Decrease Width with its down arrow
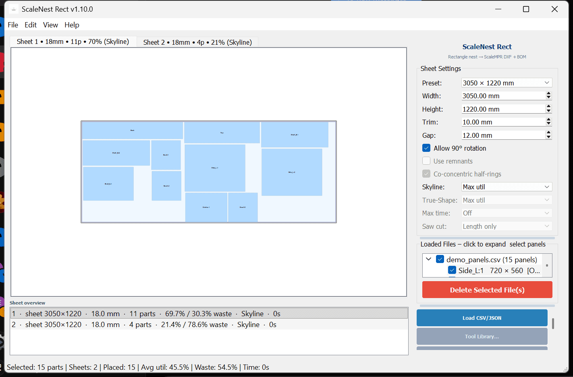 point(548,98)
